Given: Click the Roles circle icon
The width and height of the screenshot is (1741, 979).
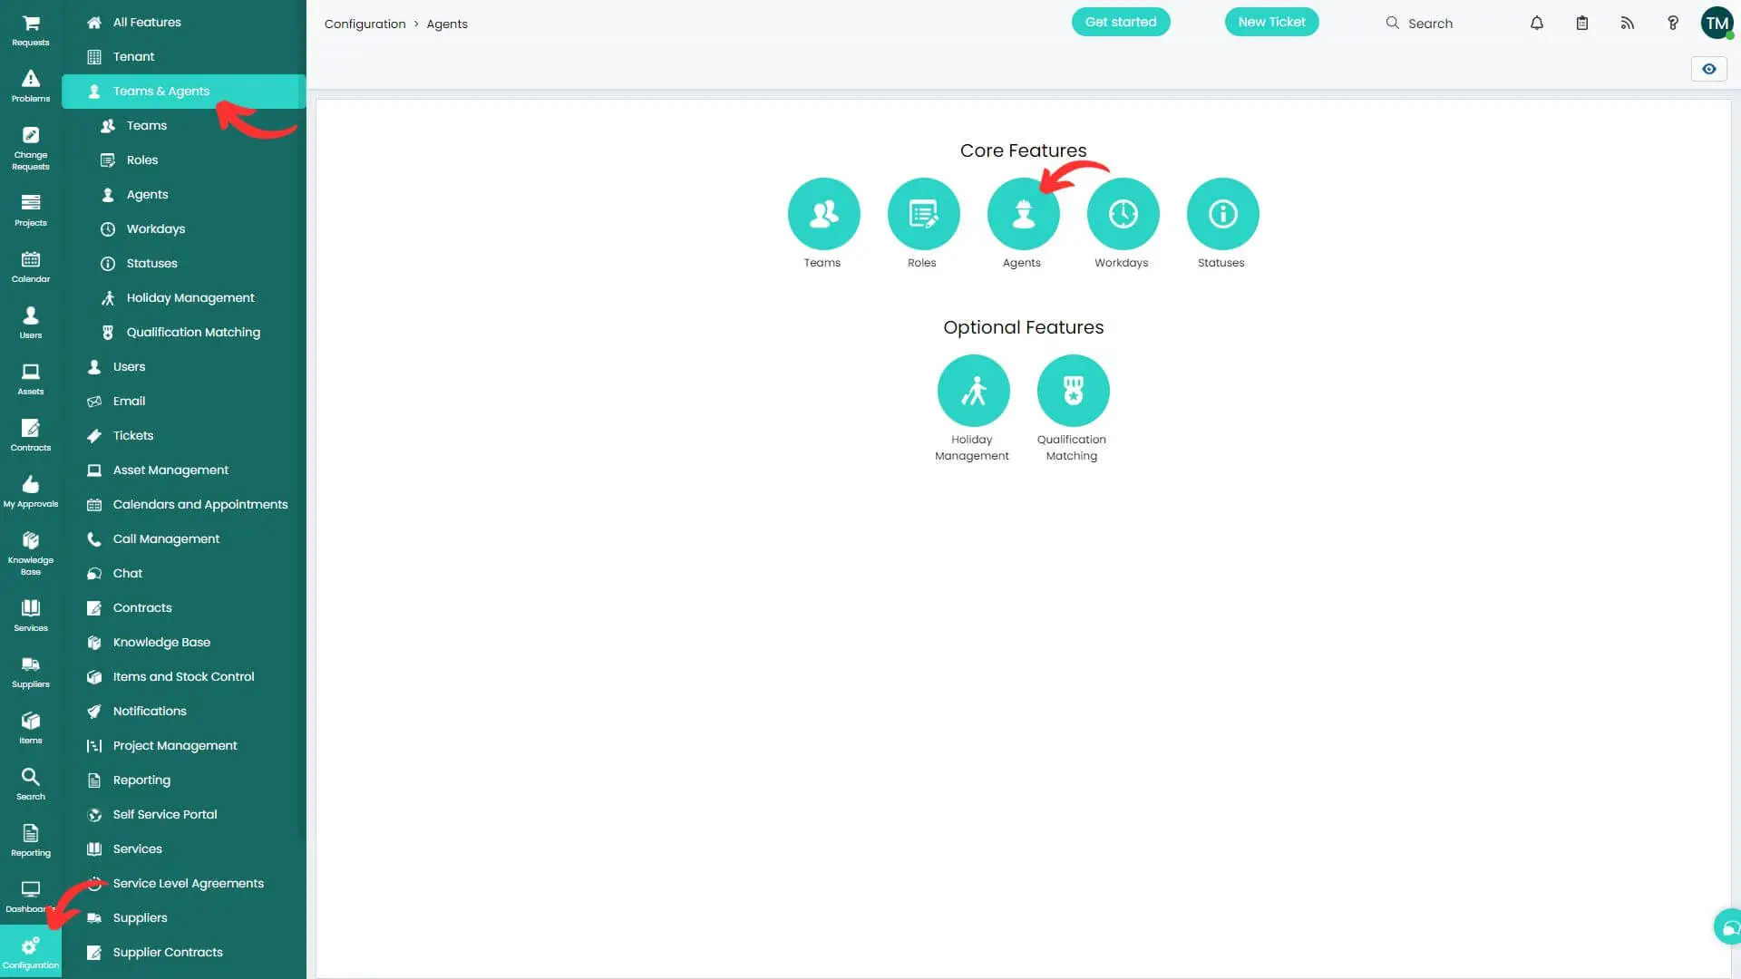Looking at the screenshot, I should pyautogui.click(x=923, y=214).
